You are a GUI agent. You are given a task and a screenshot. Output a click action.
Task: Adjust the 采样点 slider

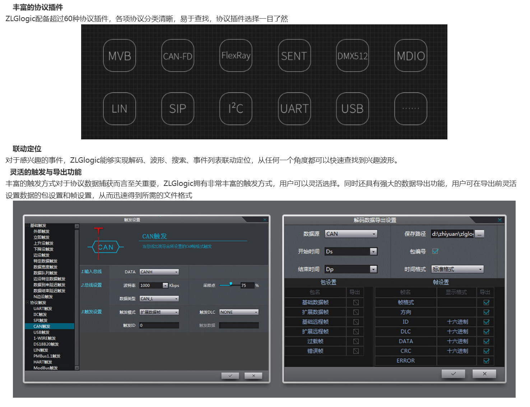pos(231,284)
